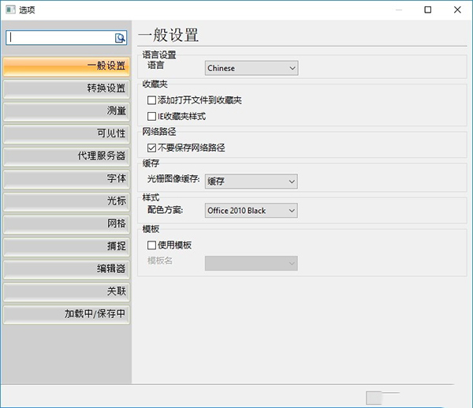473x408 pixels.
Task: Open the 光栅图像缓存 dropdown
Action: 251,182
